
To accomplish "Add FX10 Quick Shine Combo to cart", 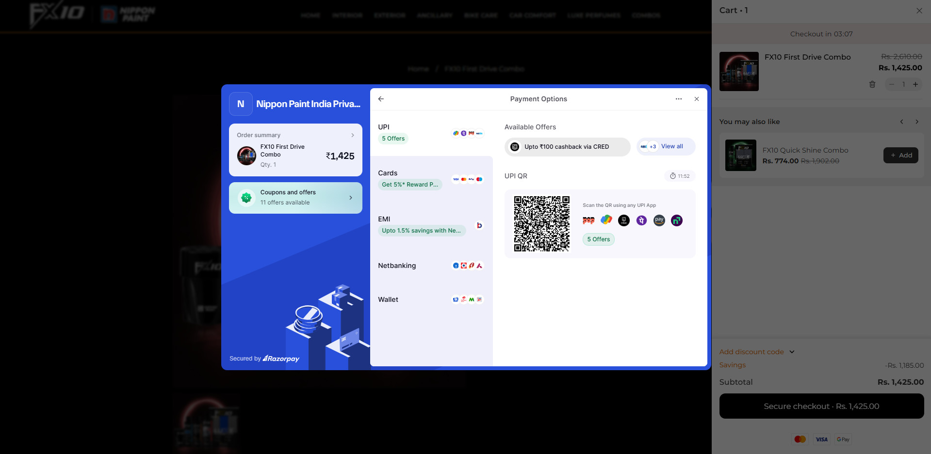I will [x=901, y=155].
